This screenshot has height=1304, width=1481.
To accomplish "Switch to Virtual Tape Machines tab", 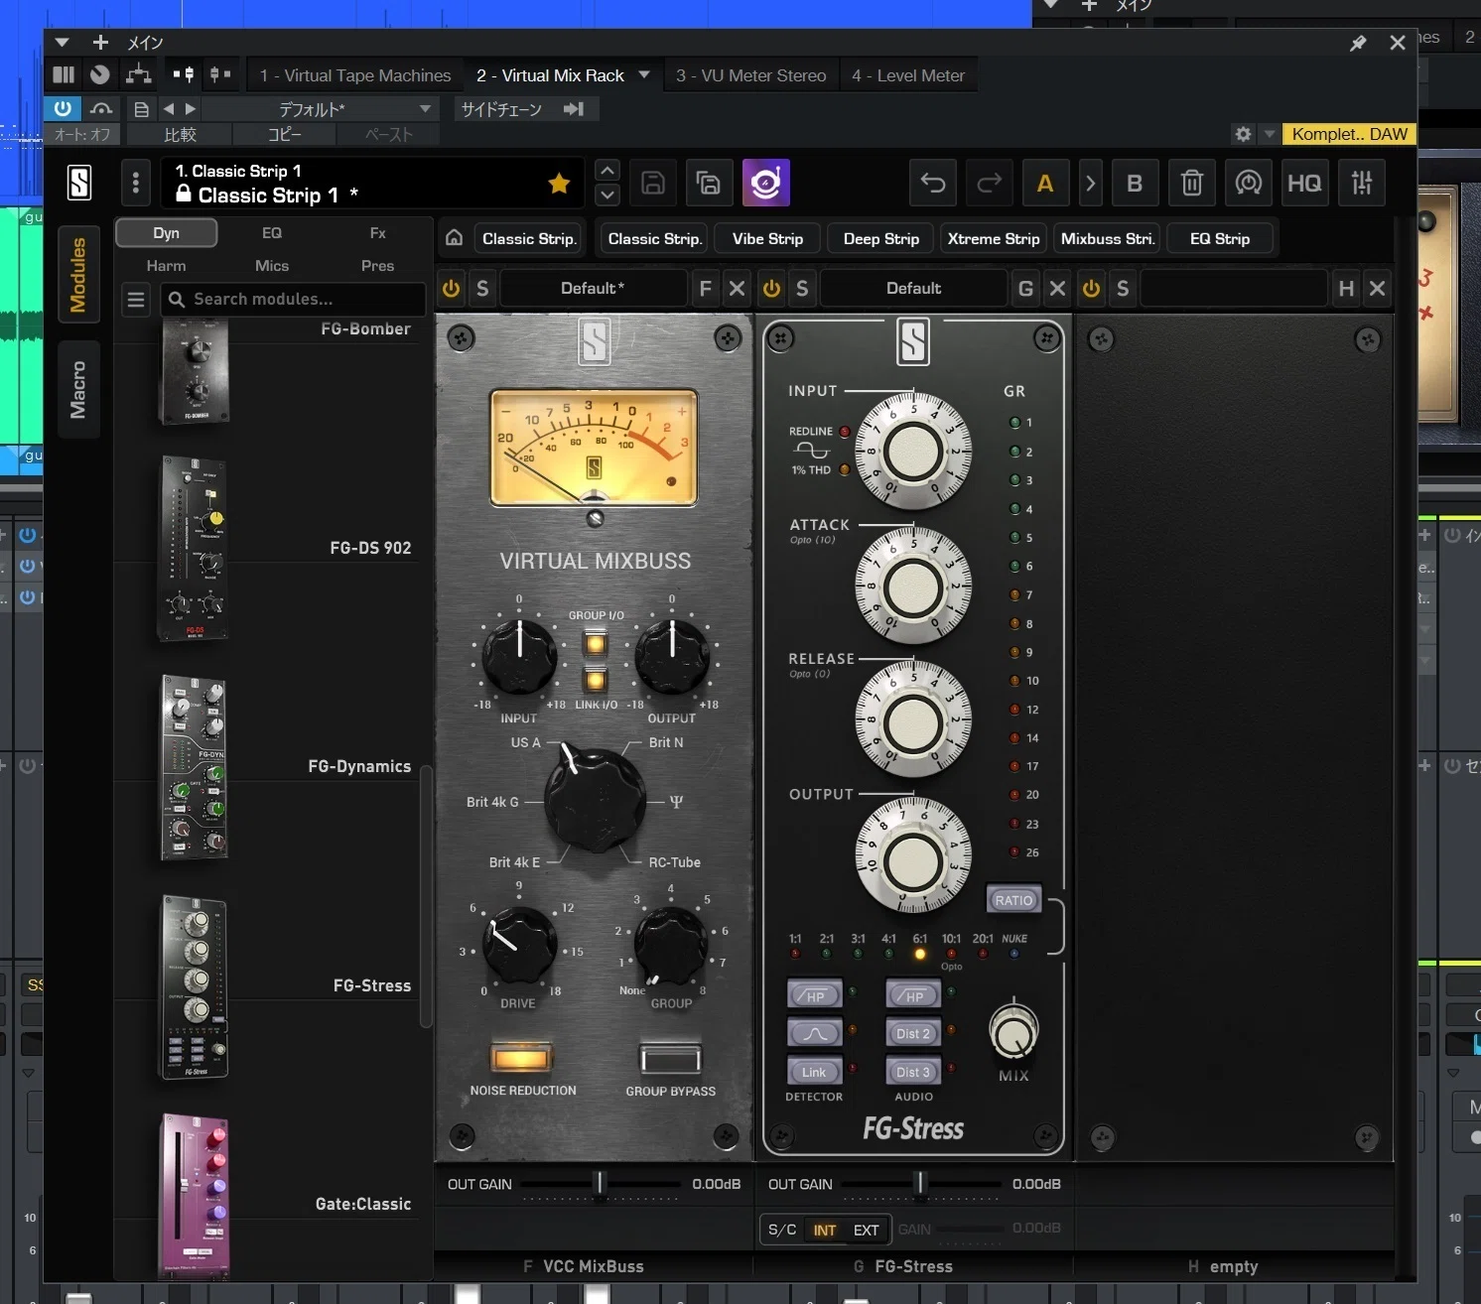I will click(355, 75).
